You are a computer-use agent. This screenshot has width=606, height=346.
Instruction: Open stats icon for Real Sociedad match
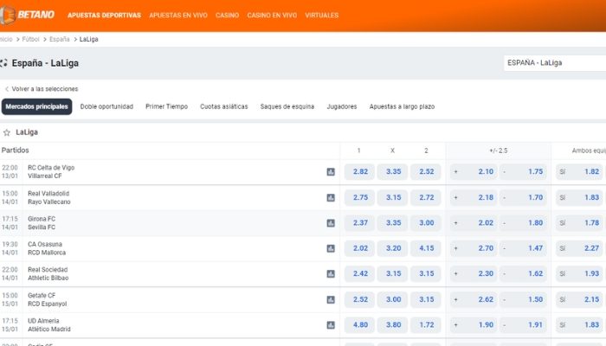coord(331,274)
